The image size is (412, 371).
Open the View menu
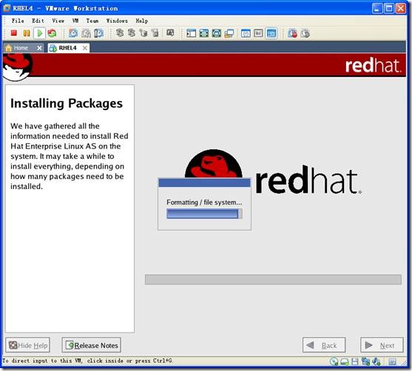click(x=58, y=21)
